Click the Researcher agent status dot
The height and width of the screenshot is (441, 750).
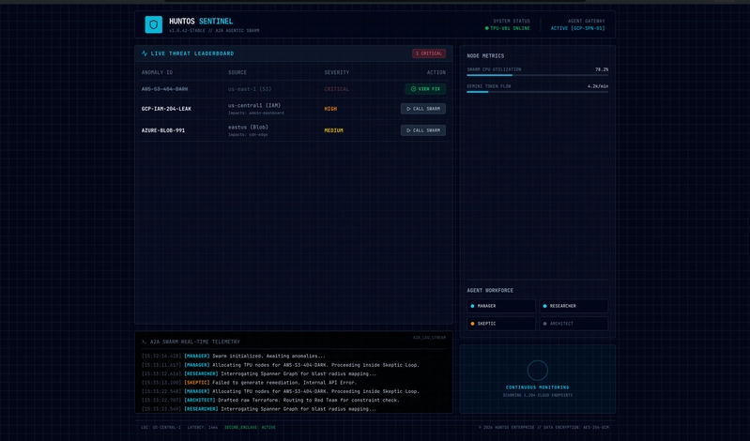tap(544, 306)
